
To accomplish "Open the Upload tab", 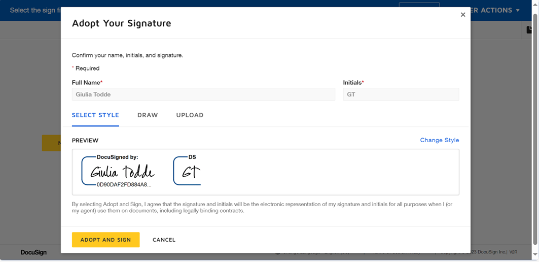I will pos(190,115).
